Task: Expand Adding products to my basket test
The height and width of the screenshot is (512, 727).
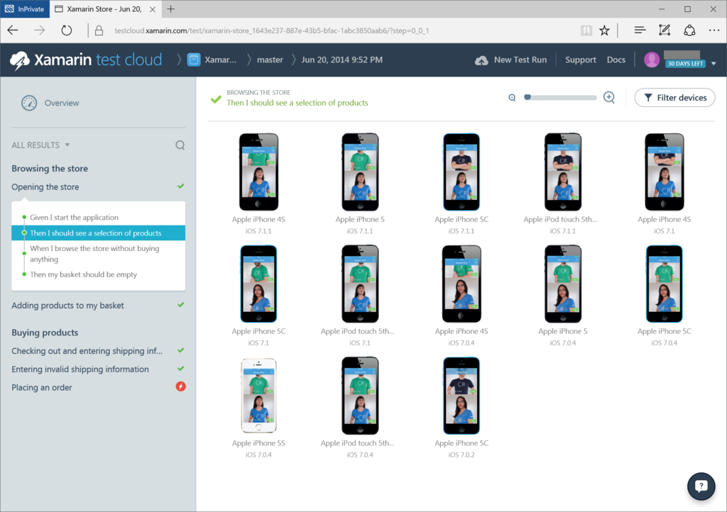Action: click(x=67, y=306)
